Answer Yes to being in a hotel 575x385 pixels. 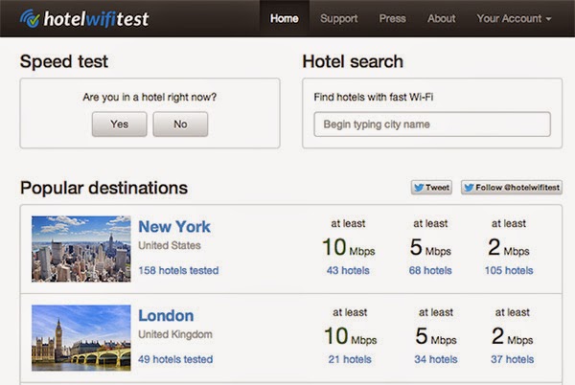(120, 125)
